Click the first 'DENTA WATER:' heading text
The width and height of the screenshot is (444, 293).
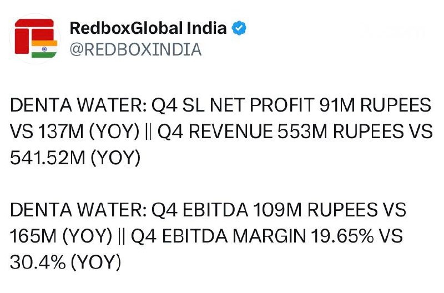click(x=78, y=105)
